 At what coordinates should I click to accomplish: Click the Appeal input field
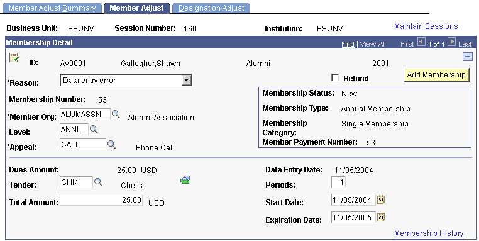(x=83, y=144)
